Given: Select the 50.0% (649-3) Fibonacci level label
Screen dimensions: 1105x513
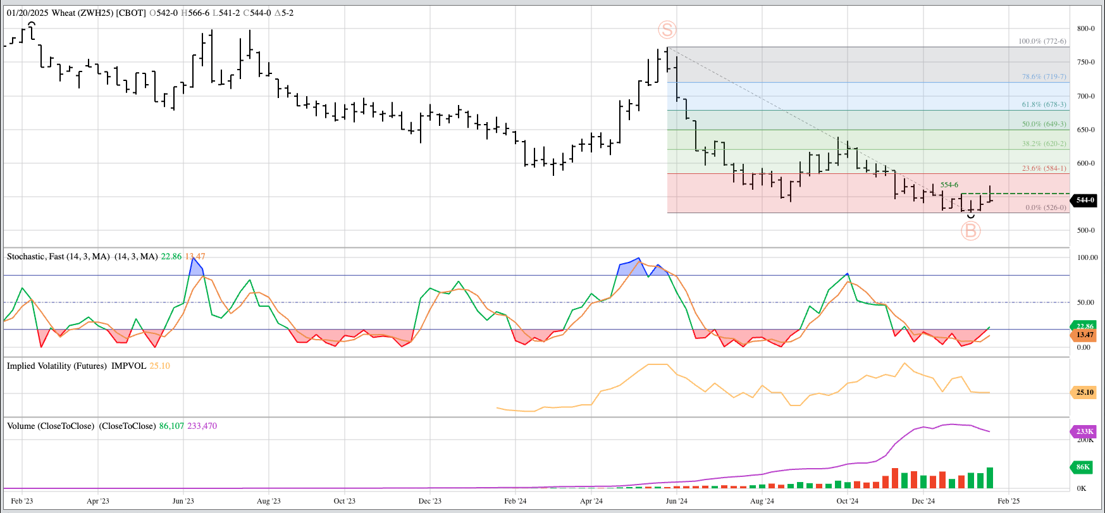Looking at the screenshot, I should [1044, 124].
